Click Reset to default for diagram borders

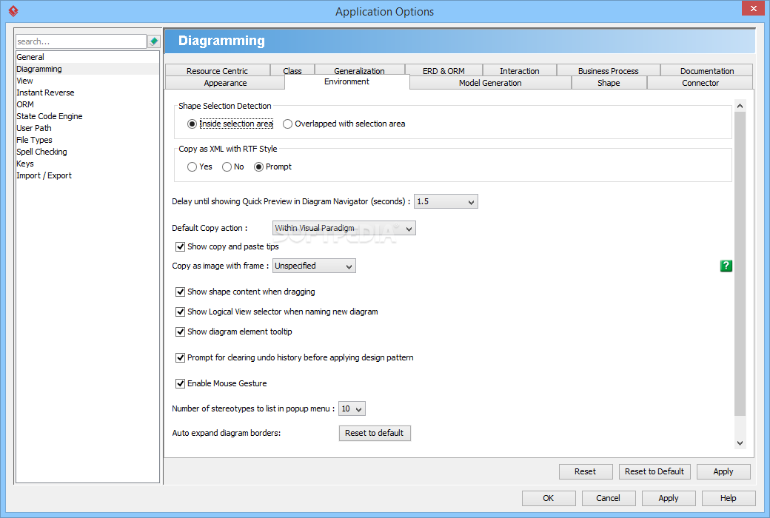[x=374, y=433]
